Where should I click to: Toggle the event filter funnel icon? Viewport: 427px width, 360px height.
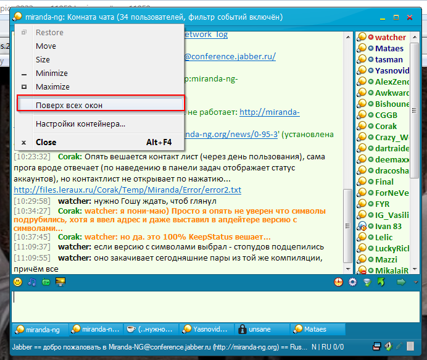tap(367, 282)
